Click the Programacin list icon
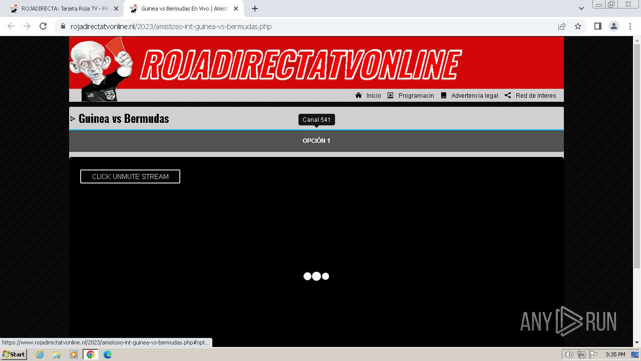 [391, 95]
